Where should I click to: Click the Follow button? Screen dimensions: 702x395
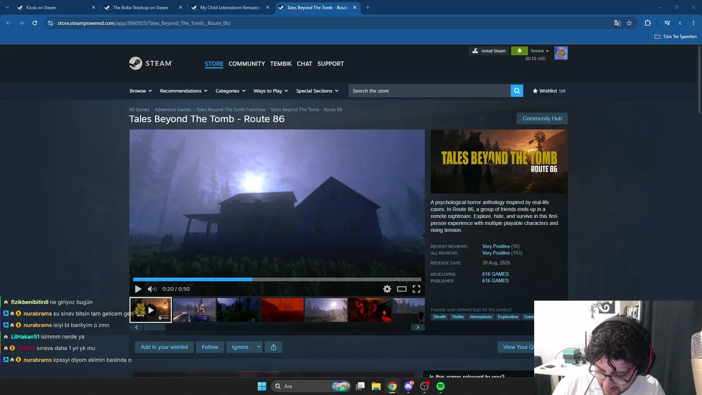[x=210, y=347]
